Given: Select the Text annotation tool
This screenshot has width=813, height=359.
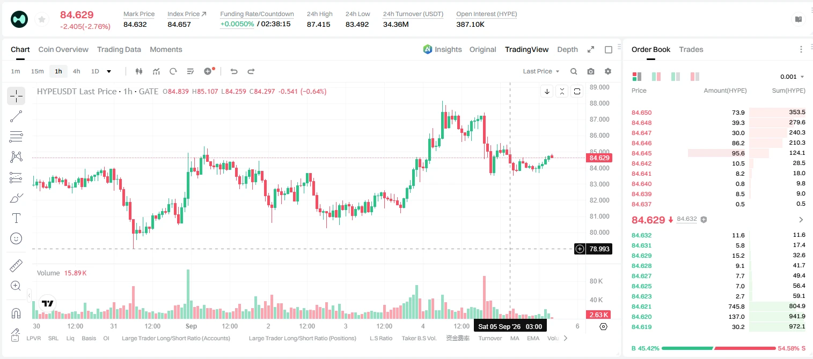Looking at the screenshot, I should pyautogui.click(x=16, y=218).
